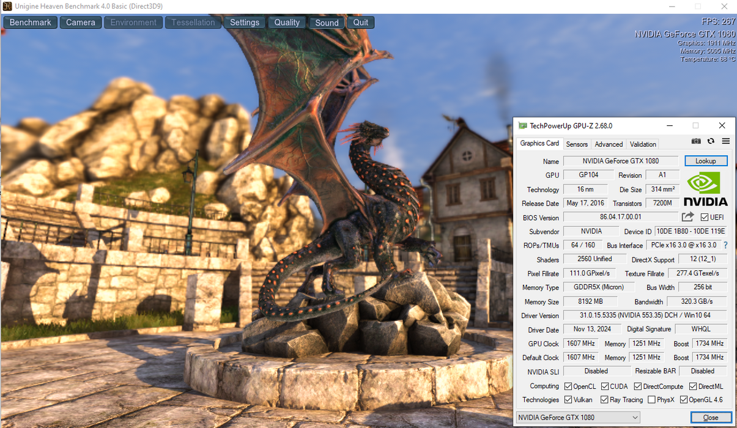Toggle the CUDA checkbox

[605, 386]
